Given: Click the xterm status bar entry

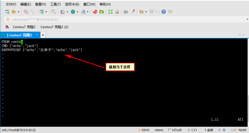Looking at the screenshot, I should coord(159,130).
